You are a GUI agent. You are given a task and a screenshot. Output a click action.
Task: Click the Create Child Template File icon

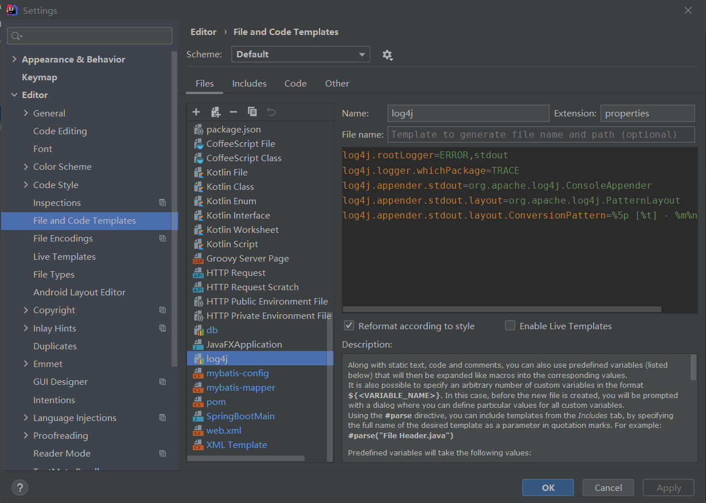pos(216,112)
